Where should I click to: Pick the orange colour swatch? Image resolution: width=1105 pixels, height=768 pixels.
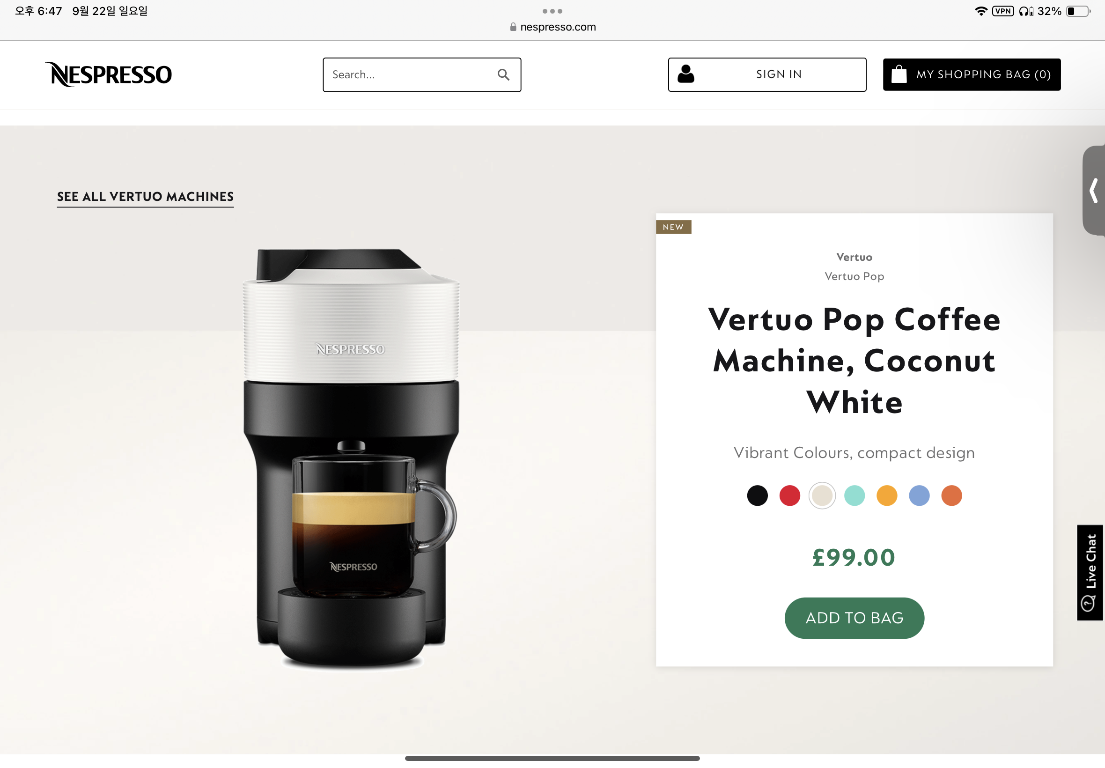(x=951, y=495)
